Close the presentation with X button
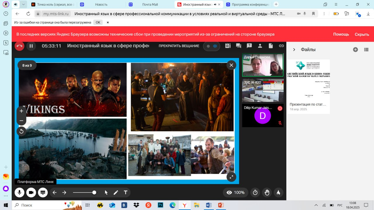This screenshot has width=374, height=210. click(231, 65)
